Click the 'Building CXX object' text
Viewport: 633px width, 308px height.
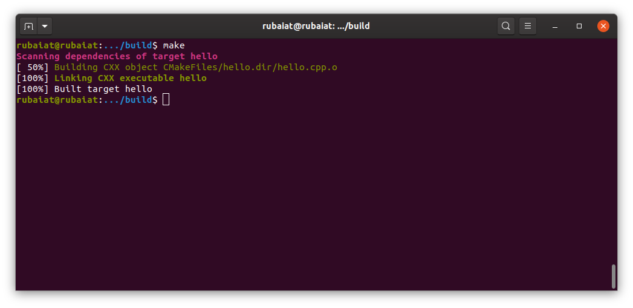coord(106,67)
